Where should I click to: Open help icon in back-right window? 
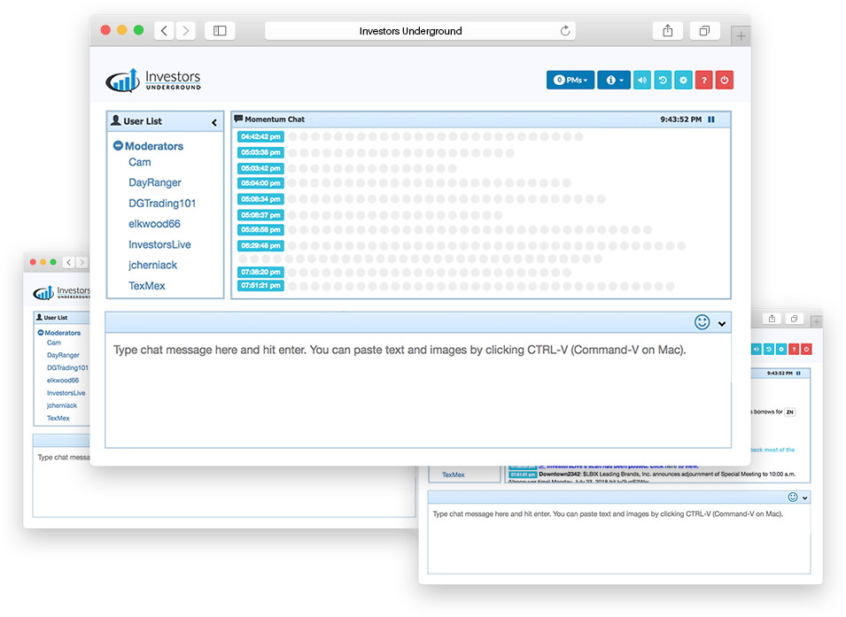tap(794, 350)
